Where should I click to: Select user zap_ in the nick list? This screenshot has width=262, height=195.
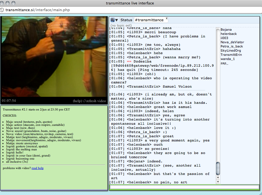coord(224,63)
